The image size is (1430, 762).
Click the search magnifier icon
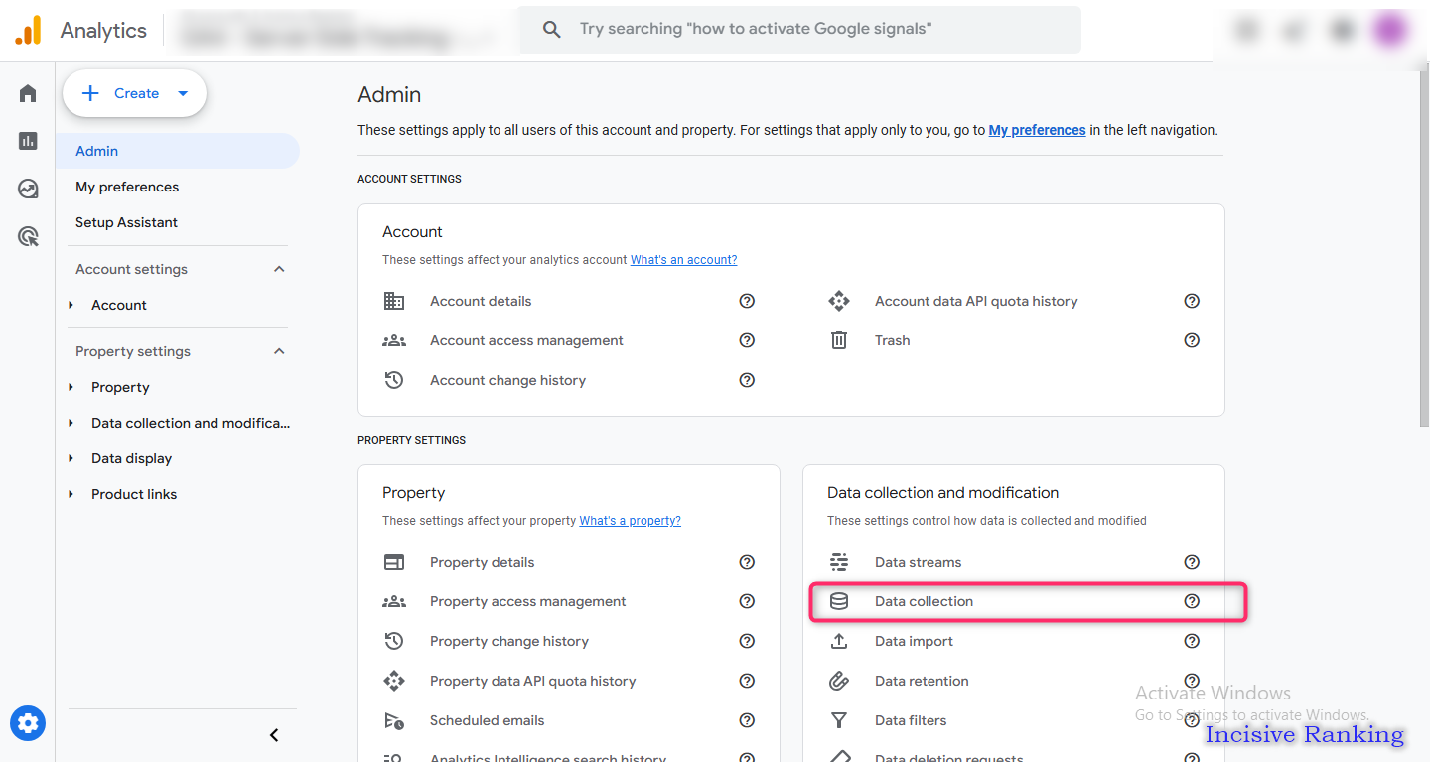[x=552, y=30]
